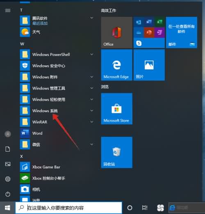Open the hamburger menu icon
This screenshot has height=214, width=205.
pyautogui.click(x=8, y=10)
